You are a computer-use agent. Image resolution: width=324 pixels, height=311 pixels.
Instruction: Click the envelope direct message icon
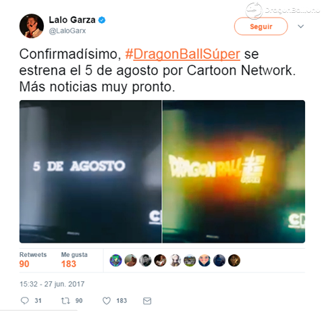[147, 301]
